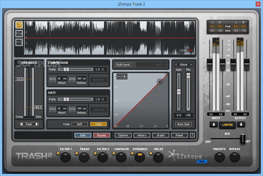
Task: Click the Dry/Wet mix slider handle
Action: click(243, 139)
